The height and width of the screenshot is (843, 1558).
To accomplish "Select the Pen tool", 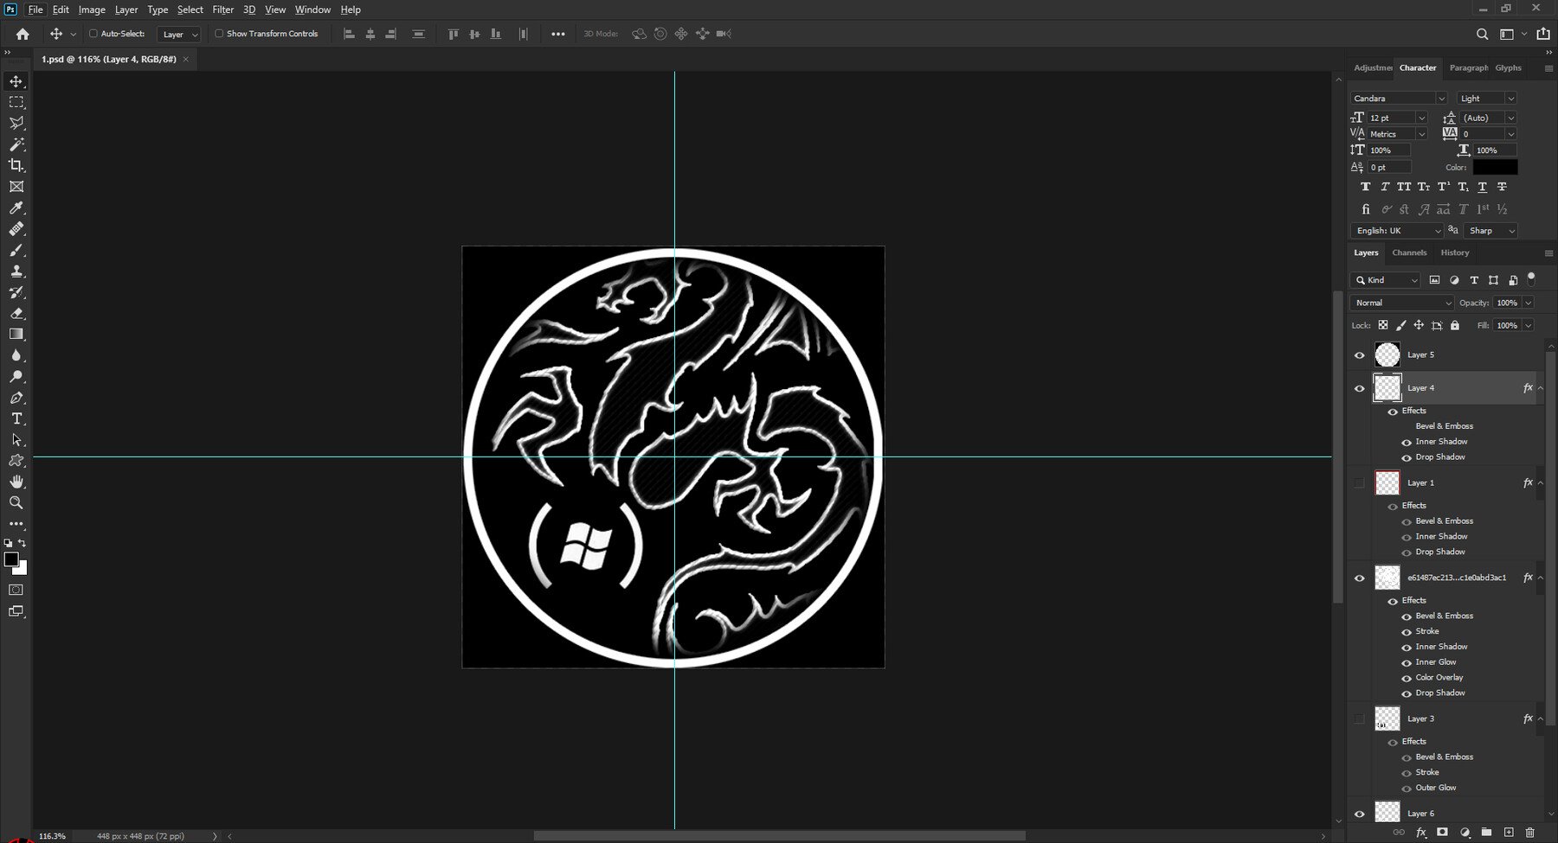I will point(16,398).
